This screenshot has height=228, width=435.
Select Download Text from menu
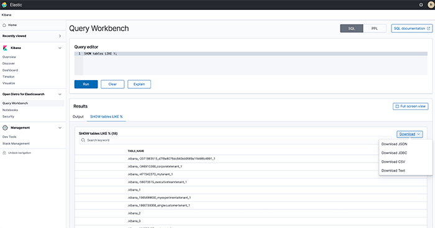393,171
